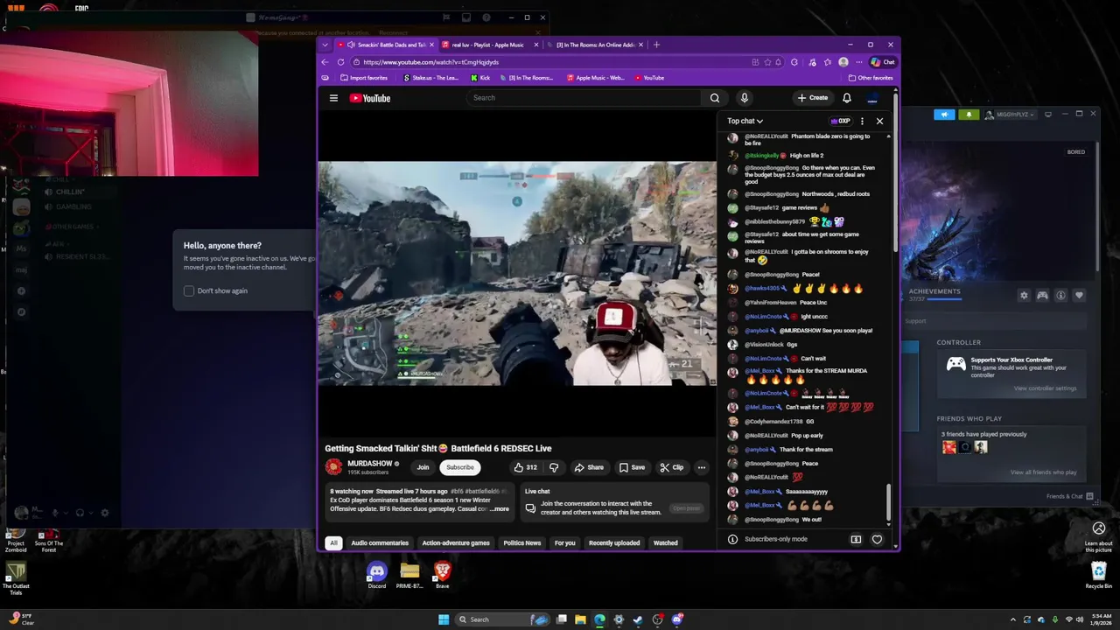Screen dimensions: 1120x630
Task: Open Other favorites folder
Action: (871, 78)
